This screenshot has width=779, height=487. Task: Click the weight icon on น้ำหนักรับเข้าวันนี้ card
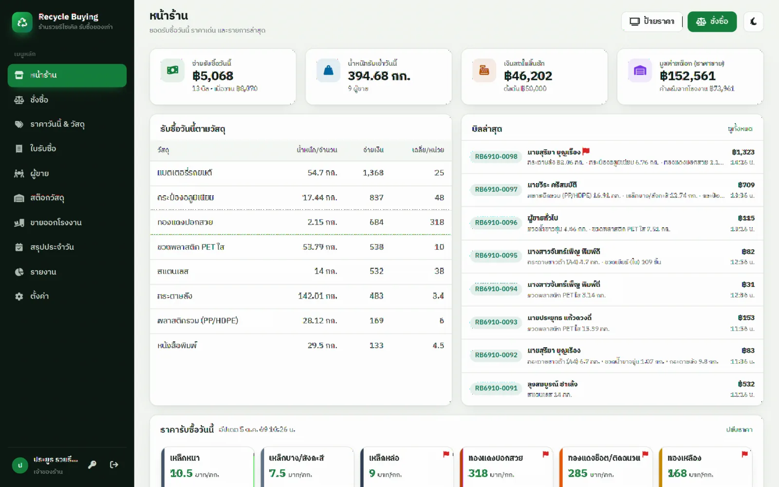[329, 71]
